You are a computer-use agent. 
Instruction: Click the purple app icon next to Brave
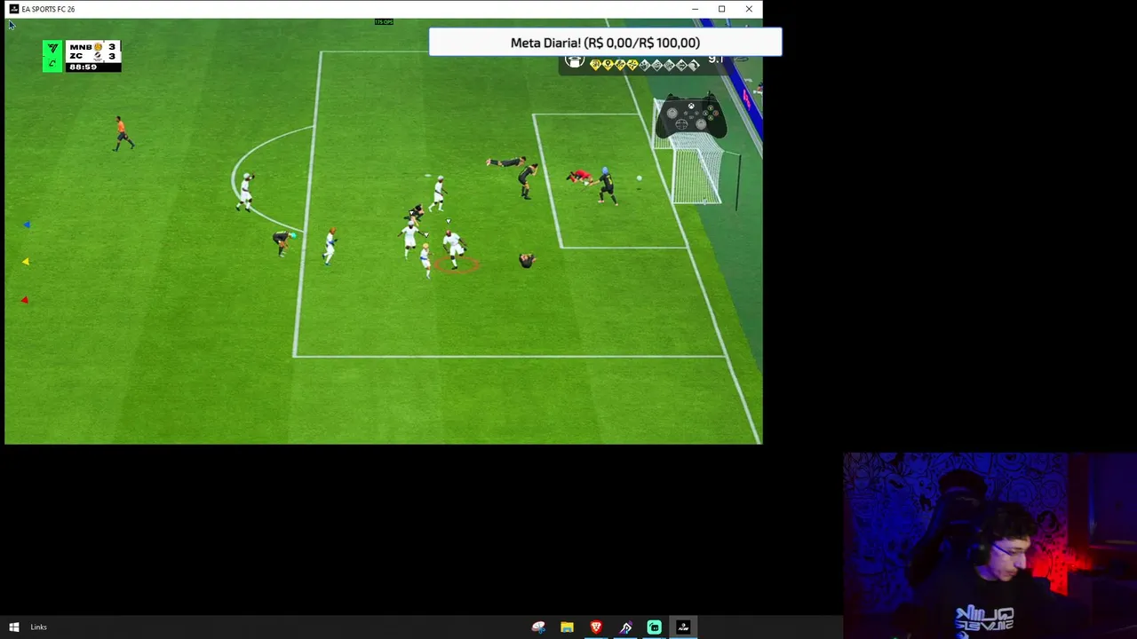pyautogui.click(x=625, y=627)
